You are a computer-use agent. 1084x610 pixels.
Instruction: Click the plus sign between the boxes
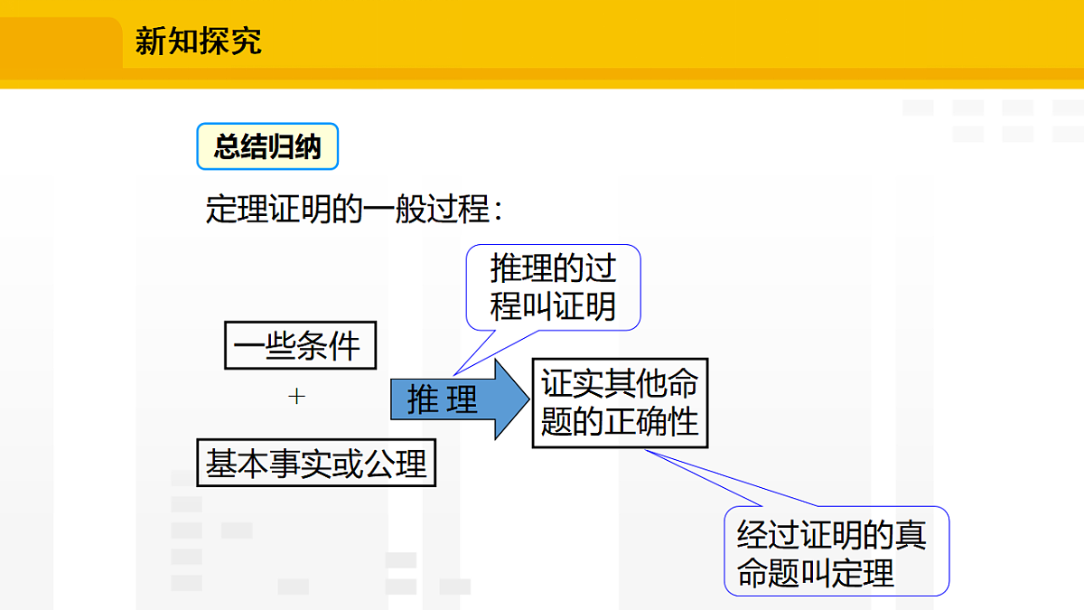pyautogui.click(x=297, y=396)
